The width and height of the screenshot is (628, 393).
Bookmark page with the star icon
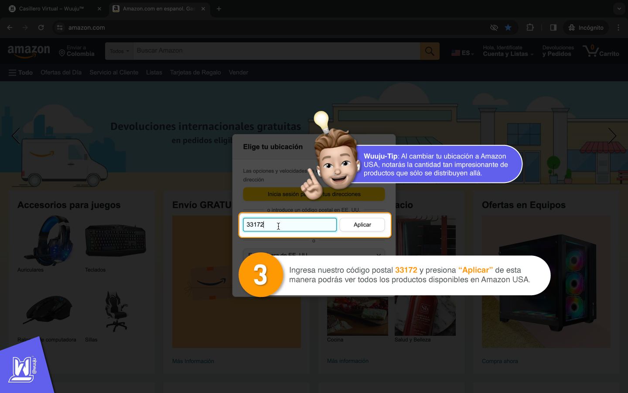coord(508,28)
